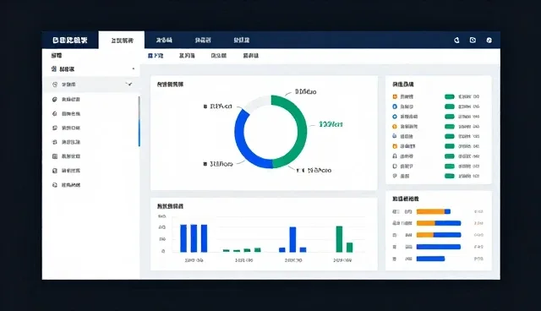Click the sidebar group header icon

(x=54, y=69)
